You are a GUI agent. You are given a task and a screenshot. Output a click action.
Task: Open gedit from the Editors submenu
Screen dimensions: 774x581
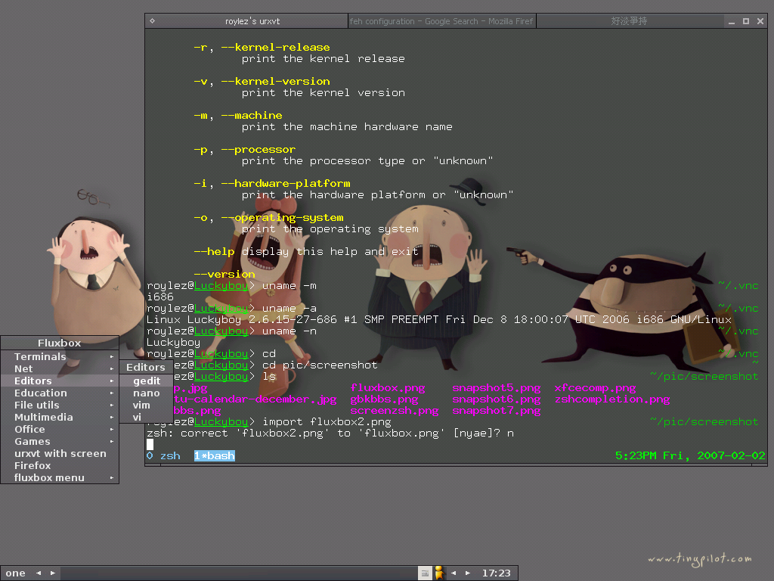[x=146, y=381]
